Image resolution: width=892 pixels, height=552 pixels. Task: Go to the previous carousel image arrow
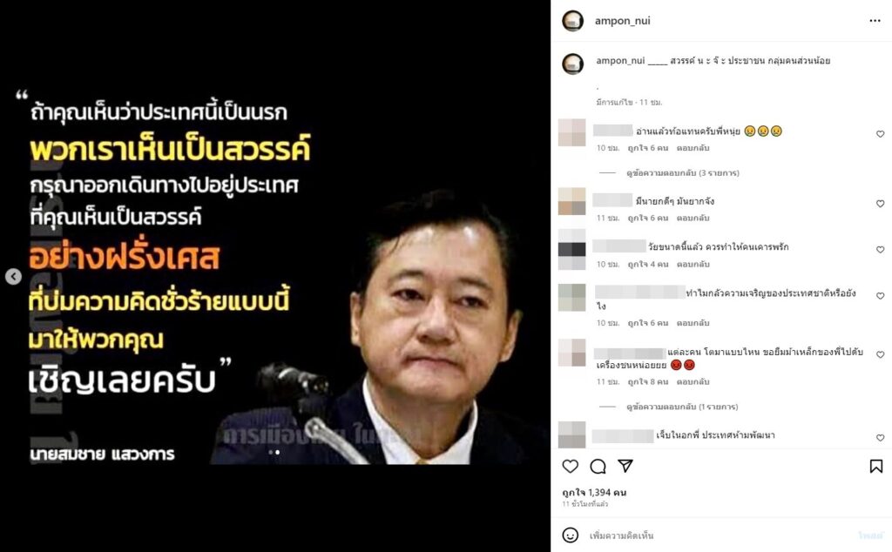pos(14,276)
